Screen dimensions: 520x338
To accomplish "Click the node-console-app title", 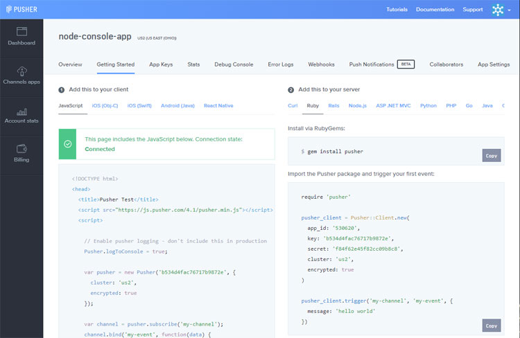I will [95, 36].
